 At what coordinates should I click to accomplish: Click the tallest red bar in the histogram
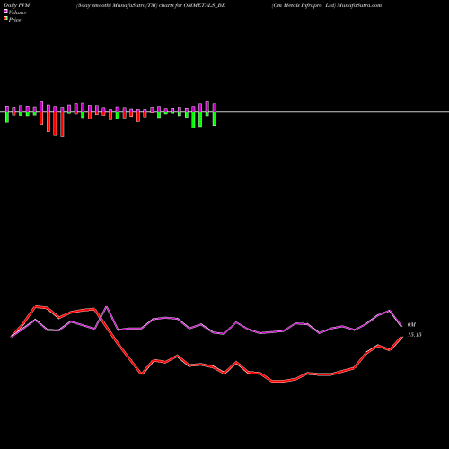click(62, 125)
